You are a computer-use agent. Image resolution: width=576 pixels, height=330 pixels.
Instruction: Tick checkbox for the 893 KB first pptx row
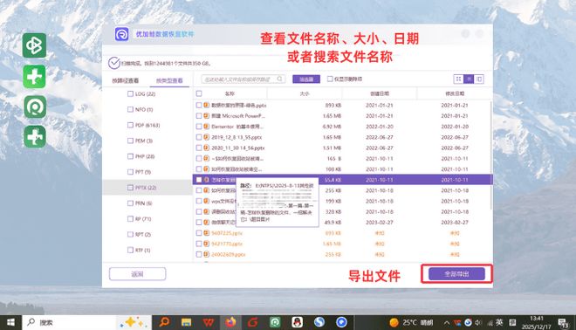199,105
